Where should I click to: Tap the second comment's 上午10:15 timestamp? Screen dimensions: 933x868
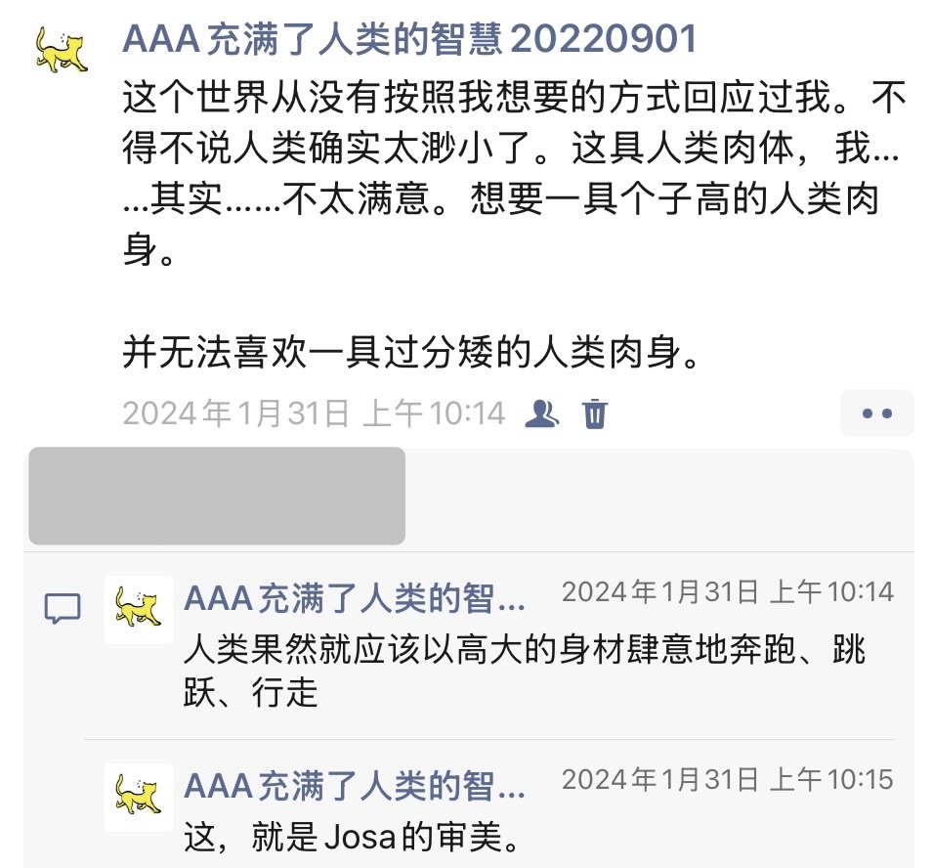point(728,779)
